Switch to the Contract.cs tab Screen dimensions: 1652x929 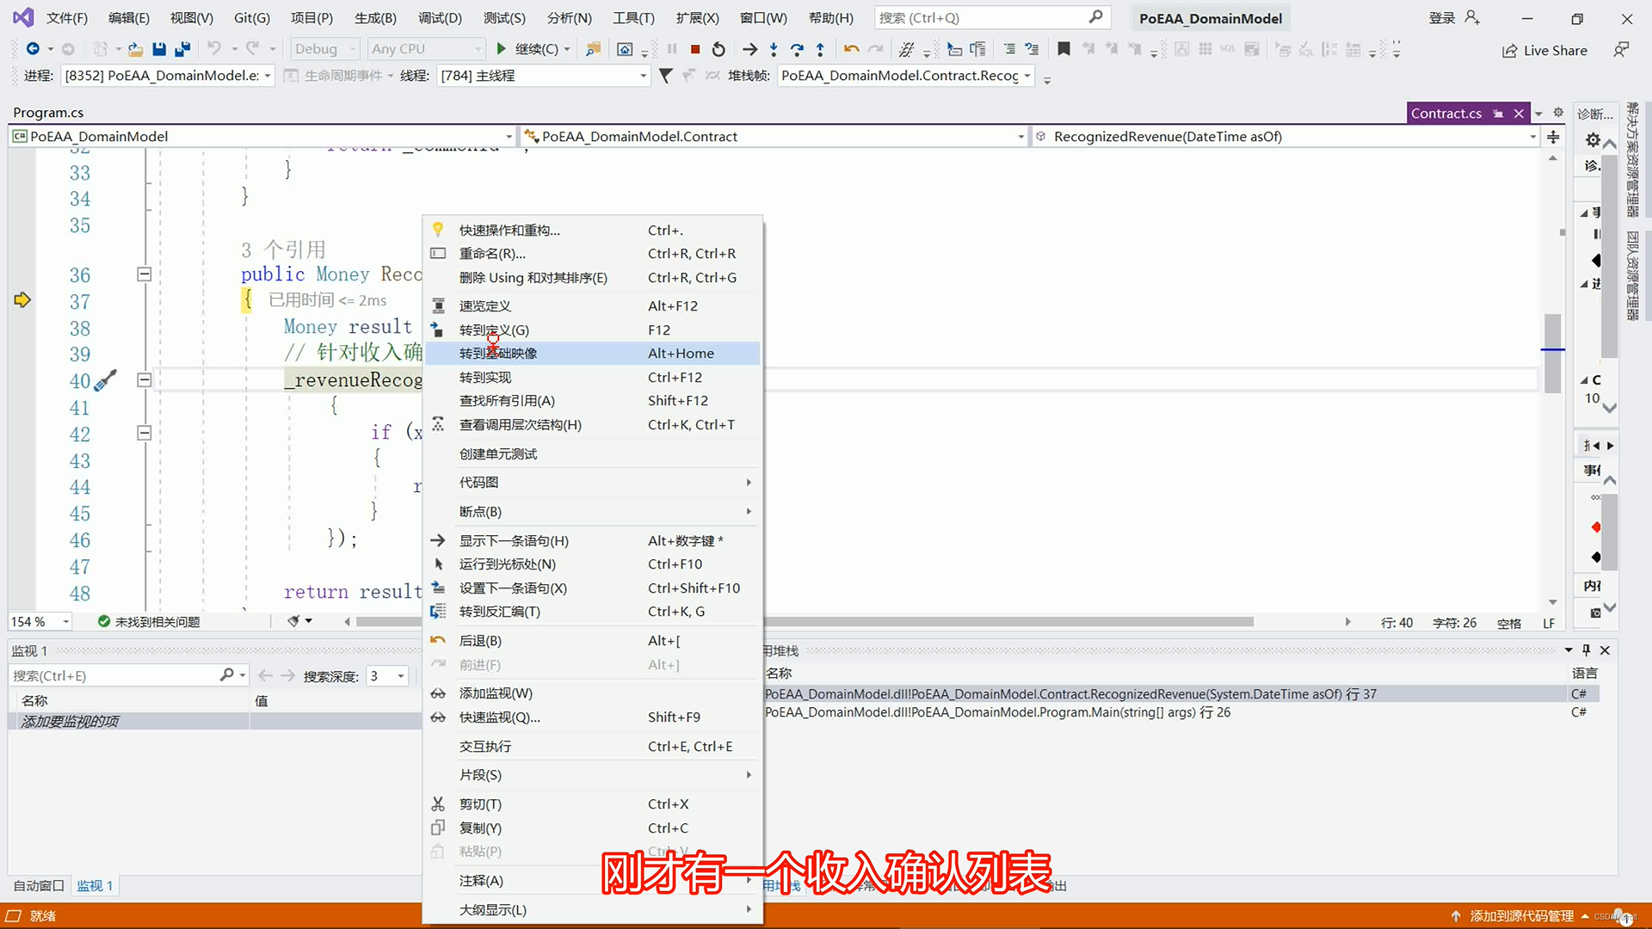pyautogui.click(x=1446, y=114)
